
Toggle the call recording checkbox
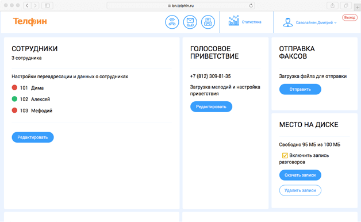pos(285,155)
